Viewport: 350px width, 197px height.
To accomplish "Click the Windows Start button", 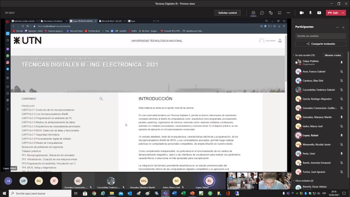I will 4,193.
